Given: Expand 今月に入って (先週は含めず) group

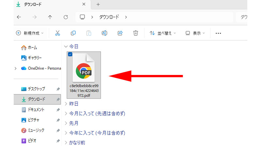Looking at the screenshot, I should point(66,113).
